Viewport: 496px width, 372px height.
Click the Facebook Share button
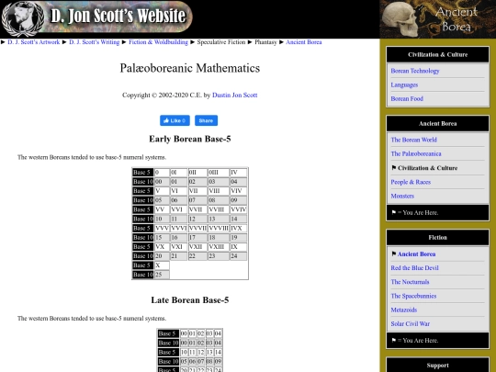pos(206,120)
